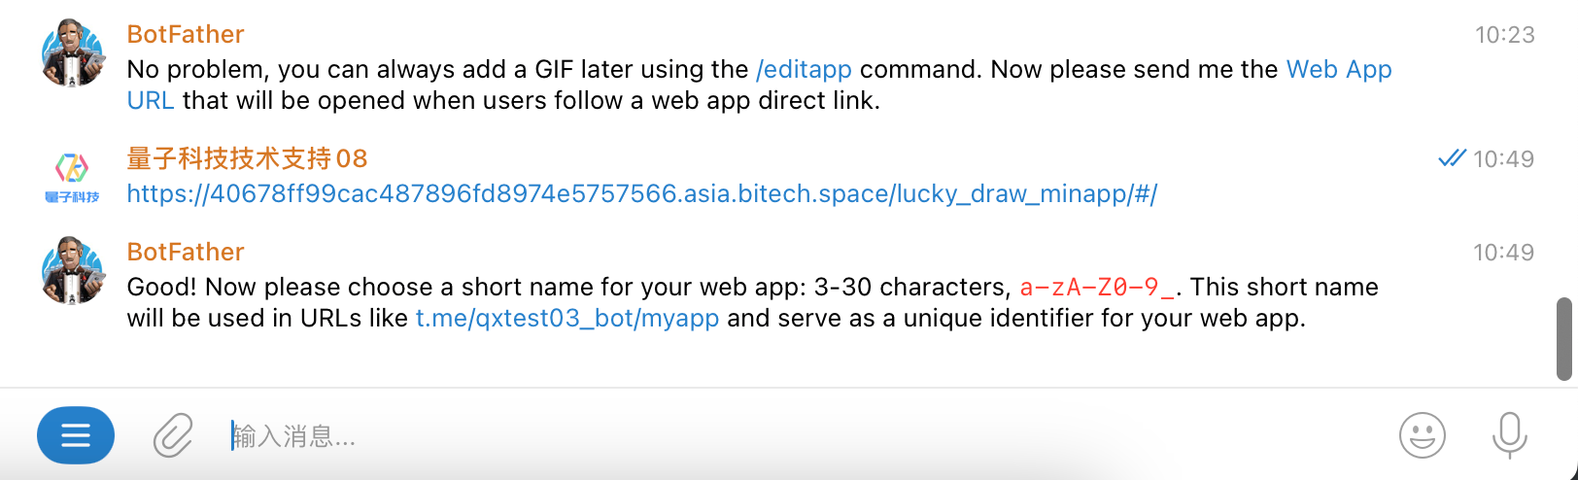Click the bottom BotFather sender name
The width and height of the screenshot is (1578, 480).
click(x=186, y=253)
